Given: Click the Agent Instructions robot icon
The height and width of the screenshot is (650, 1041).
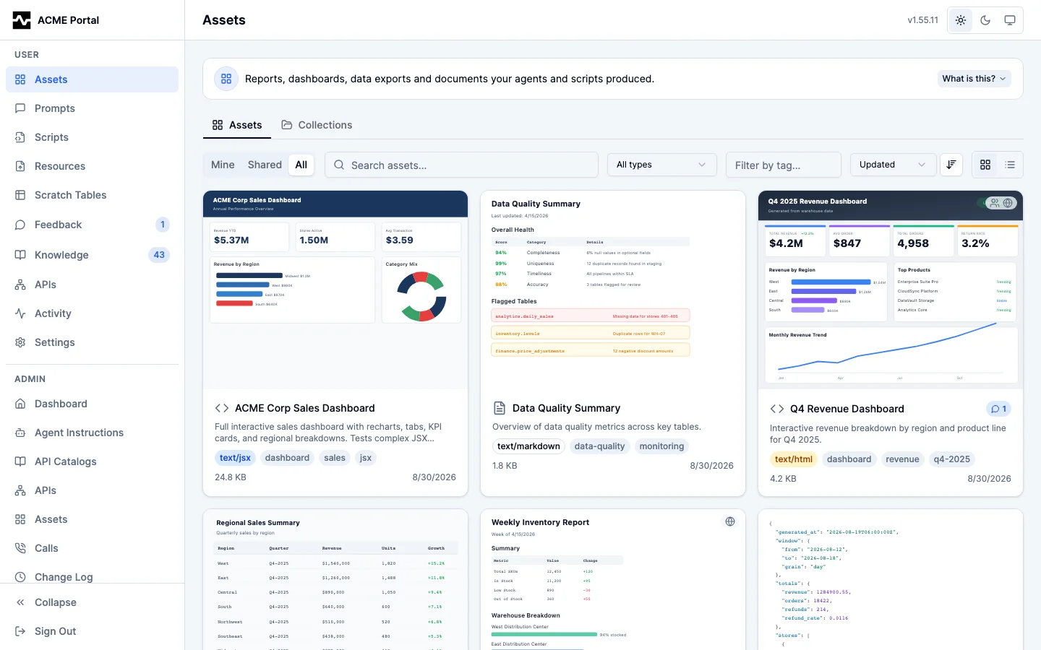Looking at the screenshot, I should [20, 433].
